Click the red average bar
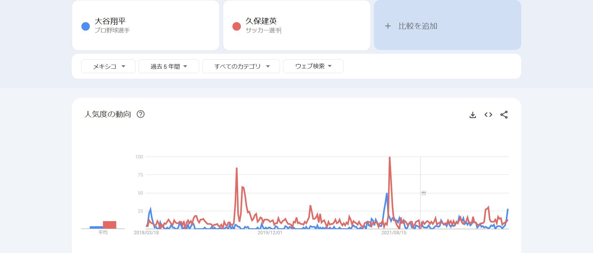Image resolution: width=593 pixels, height=253 pixels. pos(110,225)
